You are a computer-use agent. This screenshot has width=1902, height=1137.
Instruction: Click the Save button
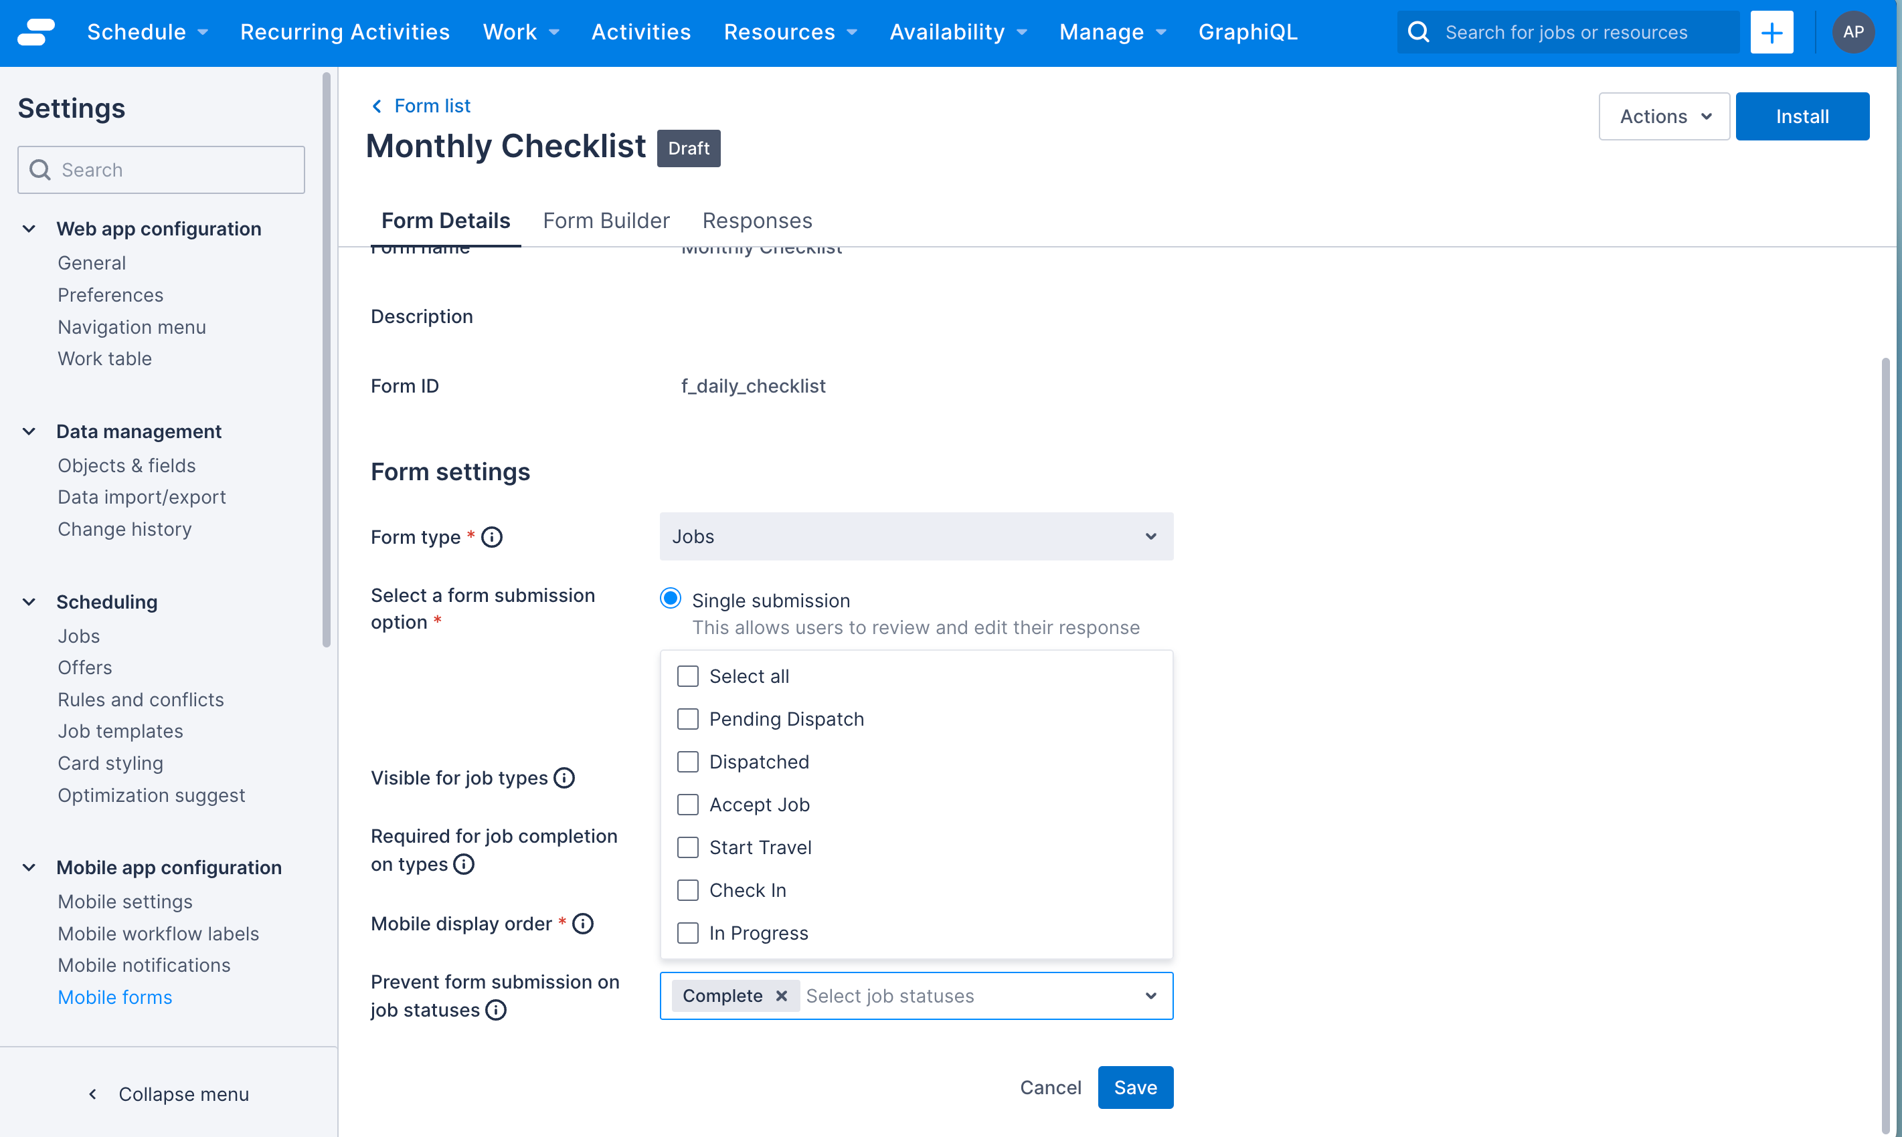coord(1134,1088)
